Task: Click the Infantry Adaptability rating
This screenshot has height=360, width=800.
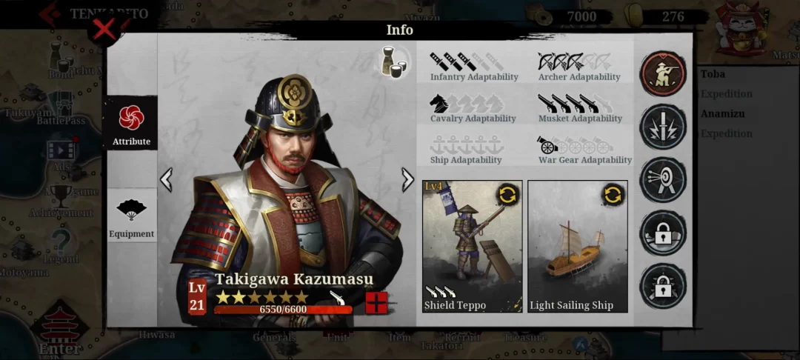Action: pyautogui.click(x=467, y=61)
